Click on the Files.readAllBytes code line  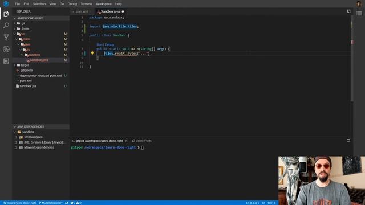(x=127, y=54)
